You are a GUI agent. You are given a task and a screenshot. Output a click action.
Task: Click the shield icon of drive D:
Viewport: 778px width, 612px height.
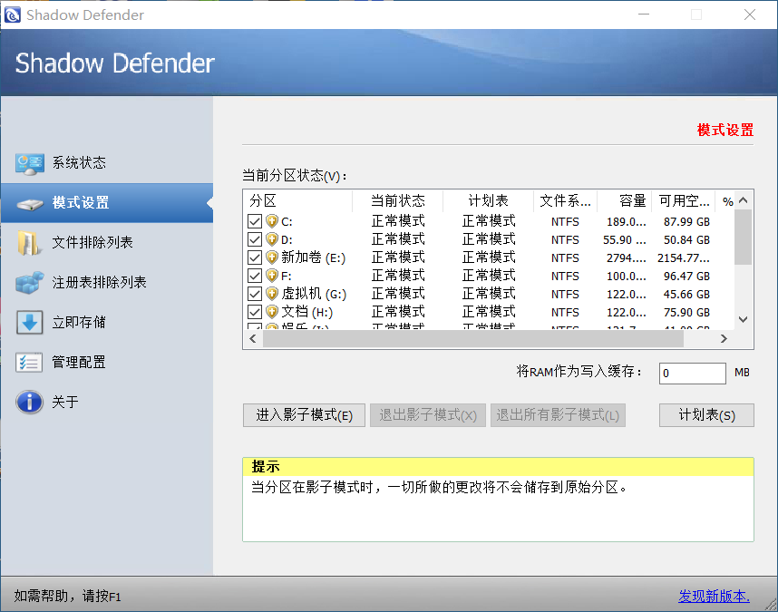(272, 239)
